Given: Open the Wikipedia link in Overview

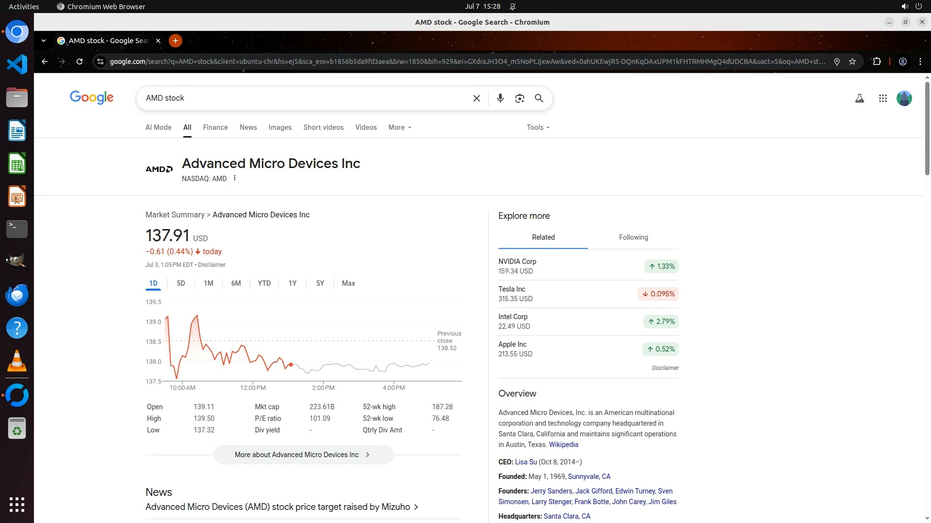Looking at the screenshot, I should click(563, 445).
